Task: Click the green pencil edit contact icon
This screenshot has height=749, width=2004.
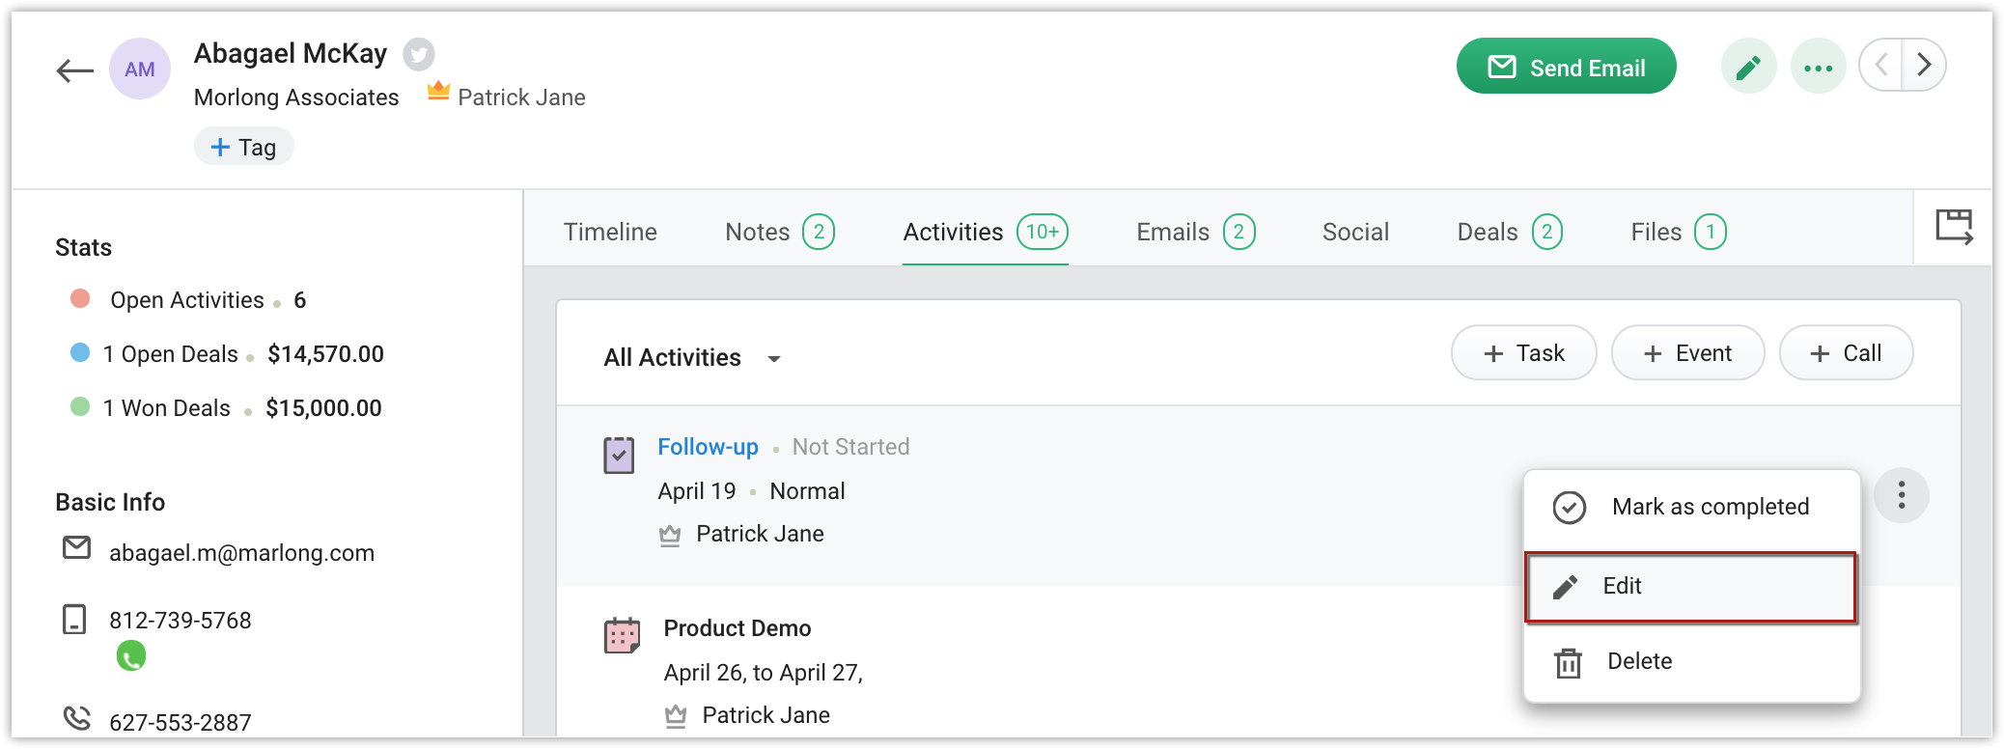Action: click(1748, 67)
